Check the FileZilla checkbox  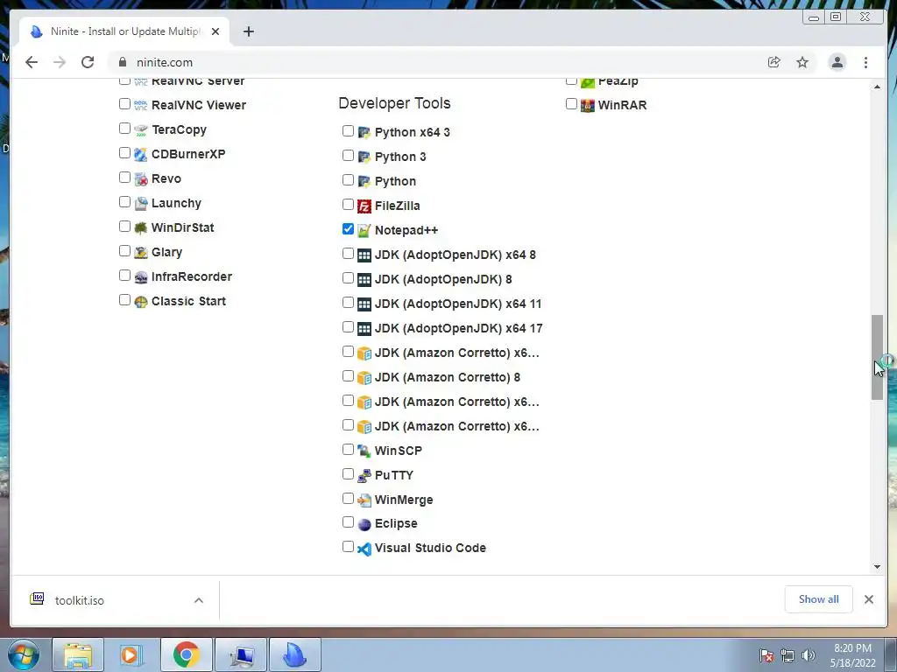tap(348, 205)
